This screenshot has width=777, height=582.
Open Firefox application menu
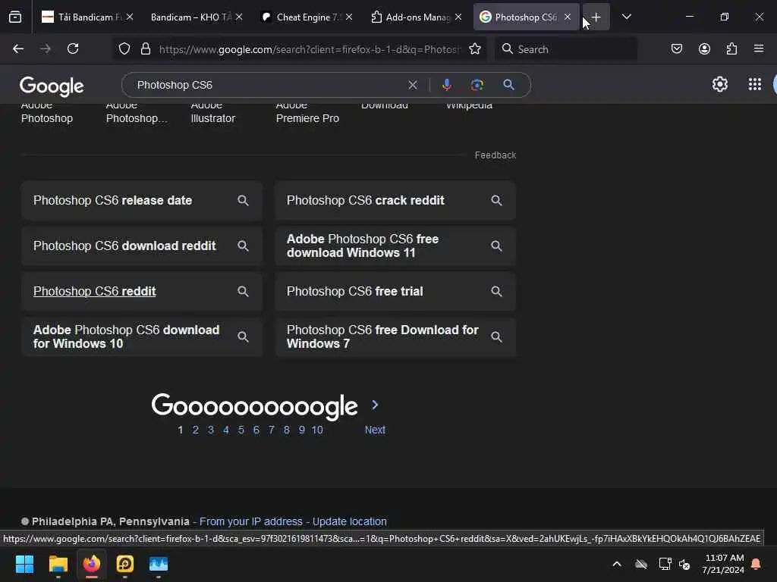tap(758, 48)
